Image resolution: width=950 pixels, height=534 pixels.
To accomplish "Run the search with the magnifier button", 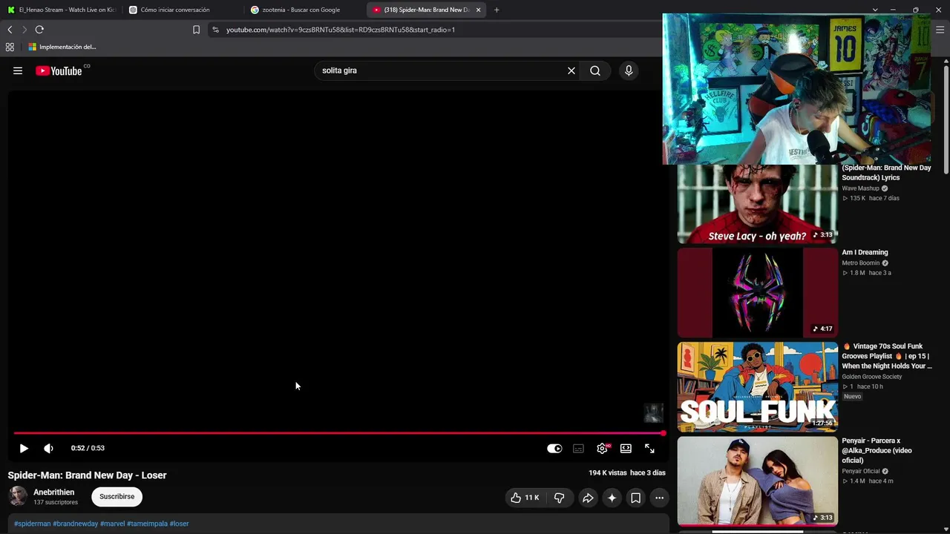I will [x=595, y=70].
